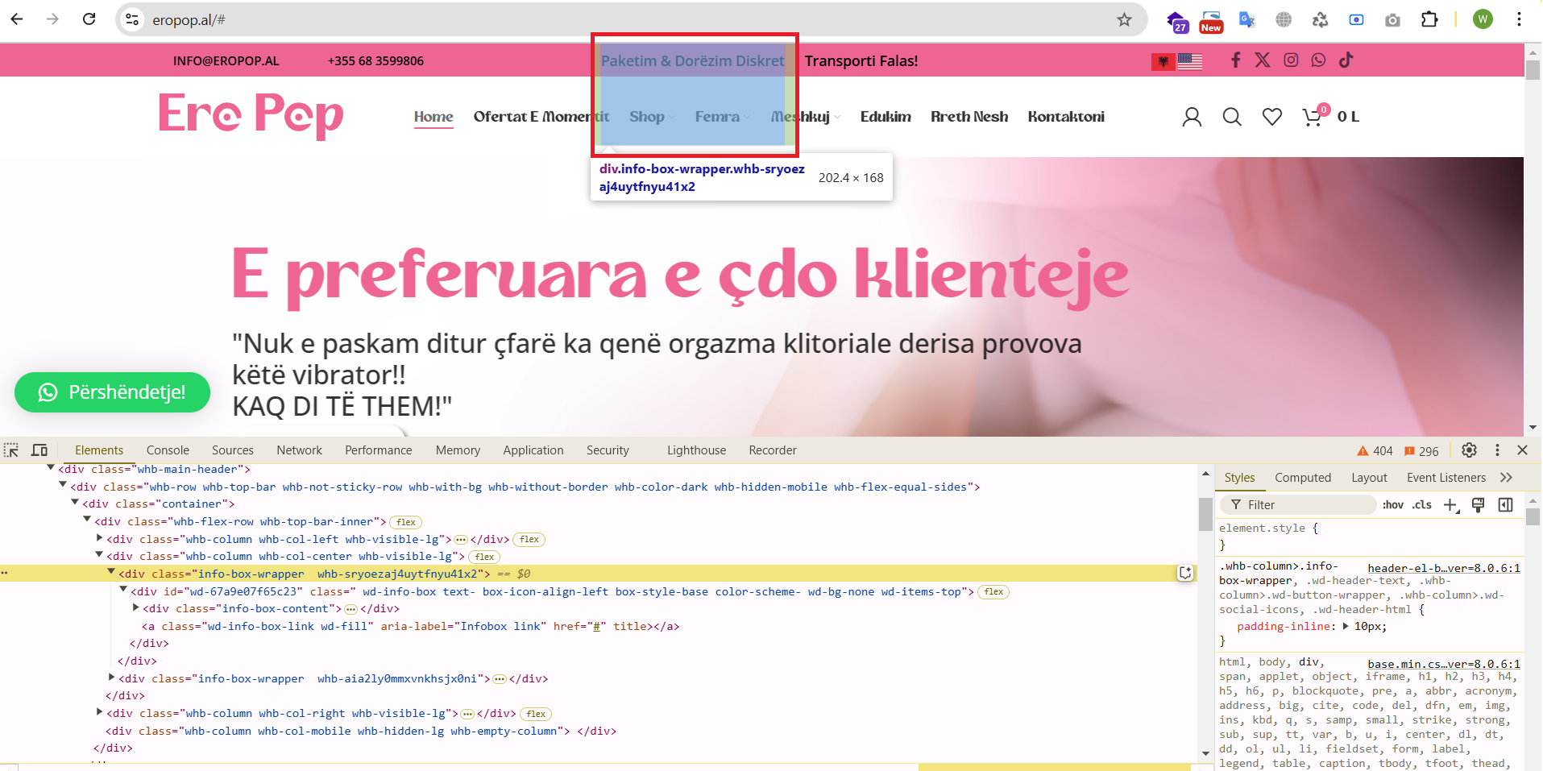Switch to the Console tab
This screenshot has width=1543, height=771.
pyautogui.click(x=168, y=450)
